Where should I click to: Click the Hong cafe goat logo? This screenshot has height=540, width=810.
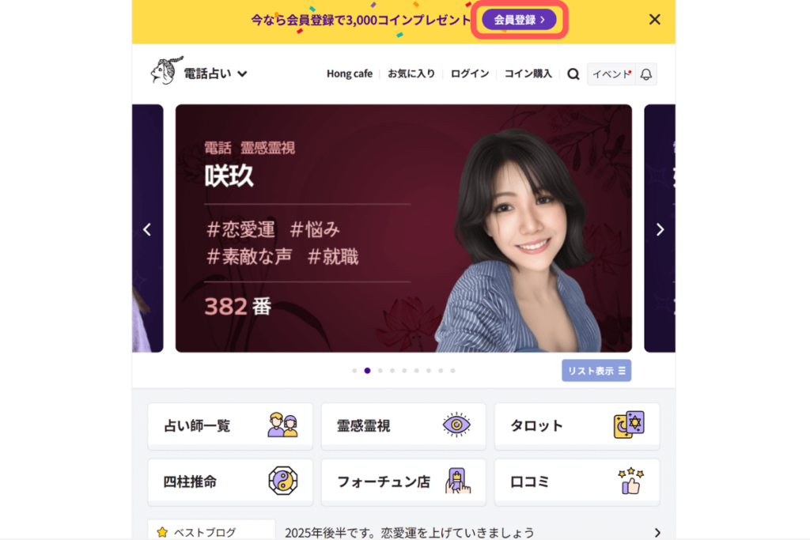tap(166, 70)
